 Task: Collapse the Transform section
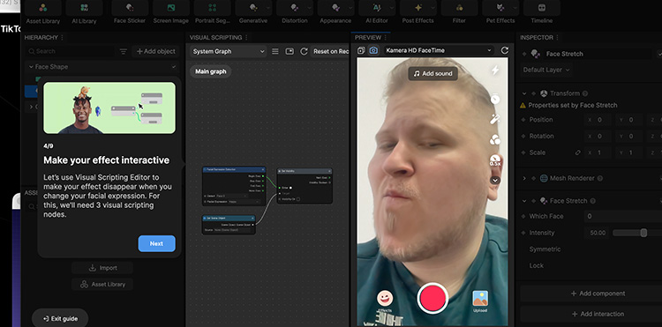click(524, 93)
